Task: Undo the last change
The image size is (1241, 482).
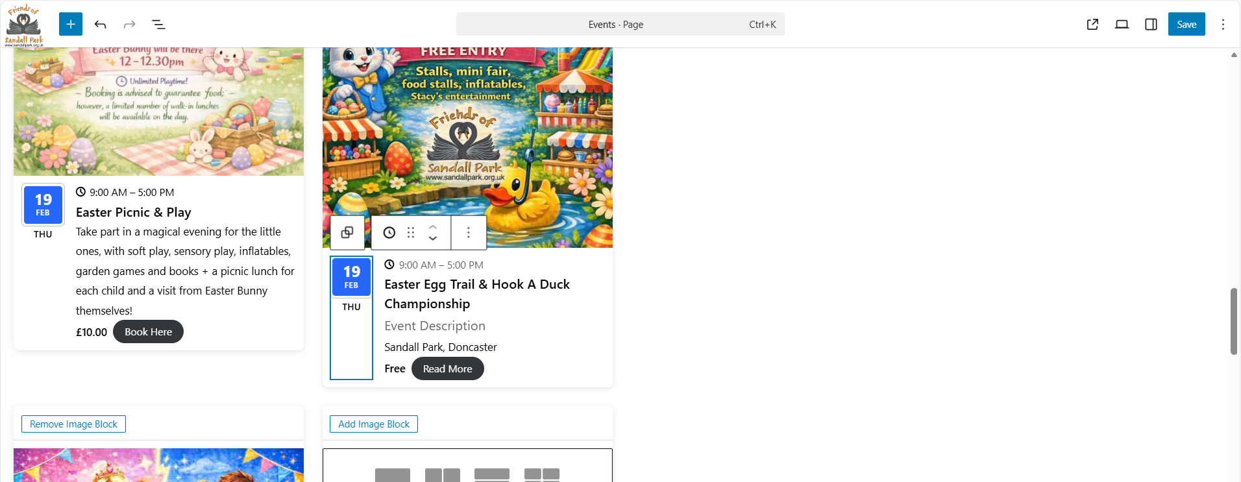Action: coord(100,24)
